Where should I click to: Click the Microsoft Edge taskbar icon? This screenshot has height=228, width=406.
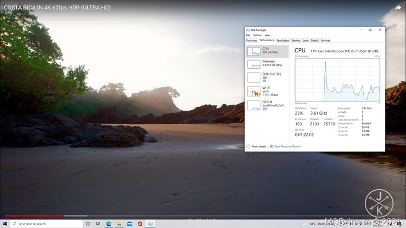109,224
